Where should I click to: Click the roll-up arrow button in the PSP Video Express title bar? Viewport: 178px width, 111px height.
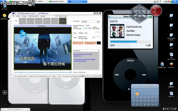coord(95,13)
